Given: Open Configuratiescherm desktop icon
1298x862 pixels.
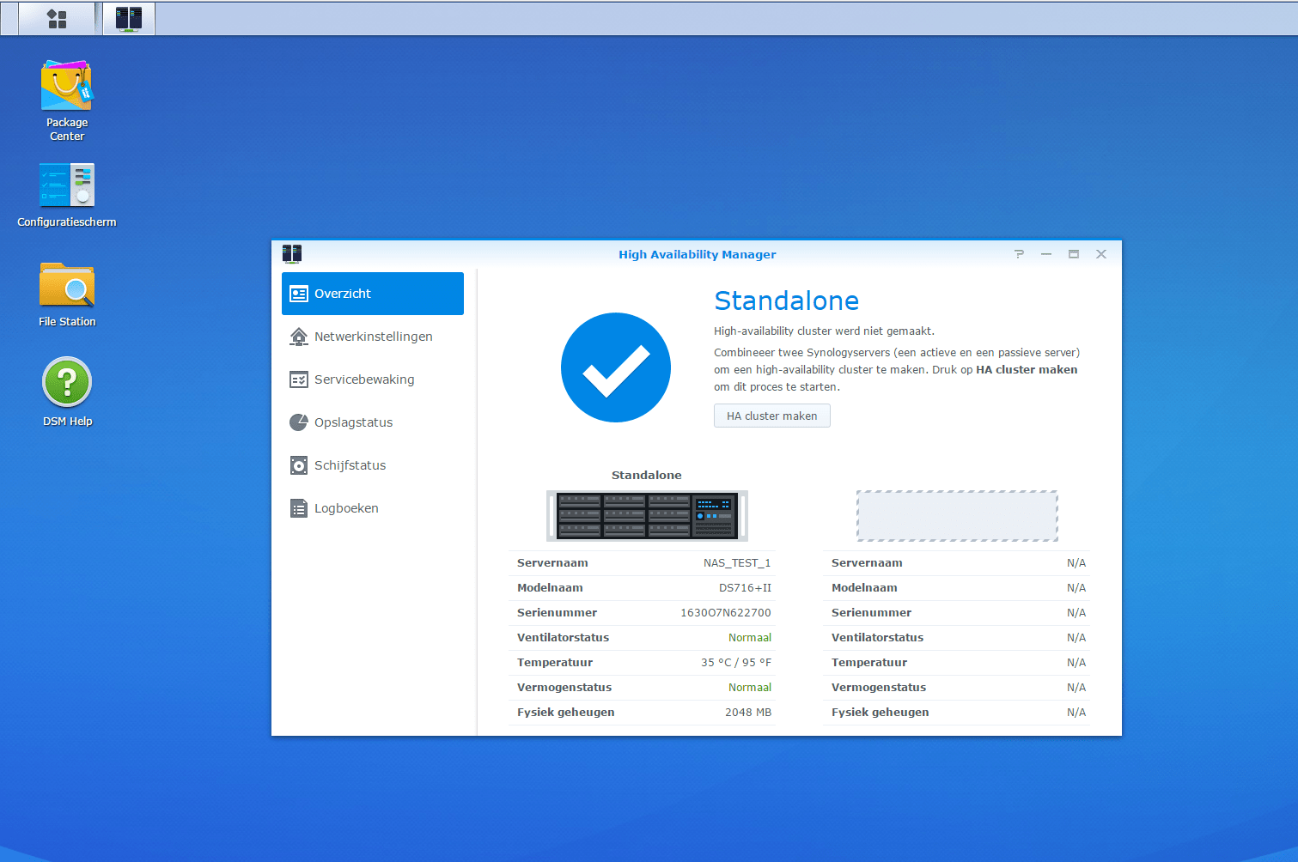Looking at the screenshot, I should [67, 196].
